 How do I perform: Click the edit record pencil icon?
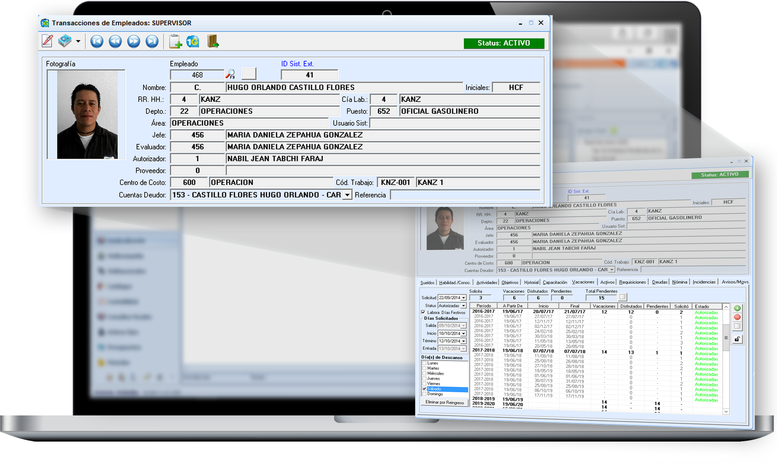point(48,41)
